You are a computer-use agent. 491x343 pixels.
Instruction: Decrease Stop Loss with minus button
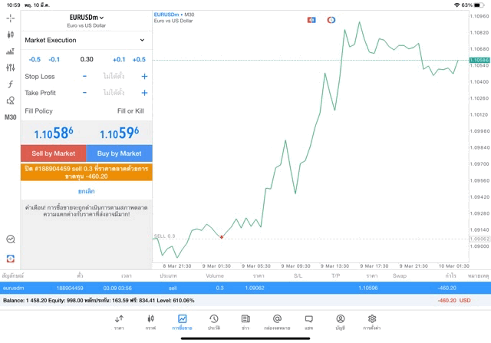point(84,76)
